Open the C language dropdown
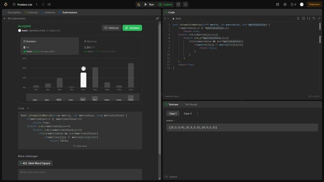The image size is (324, 182). coord(166,18)
